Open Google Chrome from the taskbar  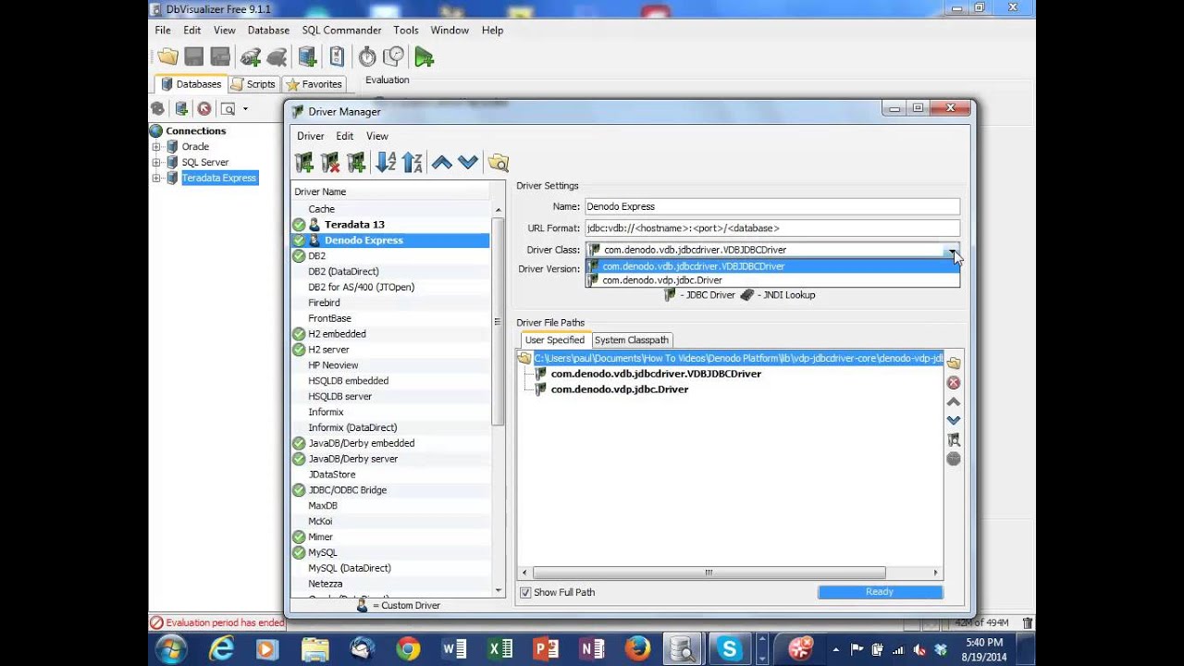(x=408, y=649)
